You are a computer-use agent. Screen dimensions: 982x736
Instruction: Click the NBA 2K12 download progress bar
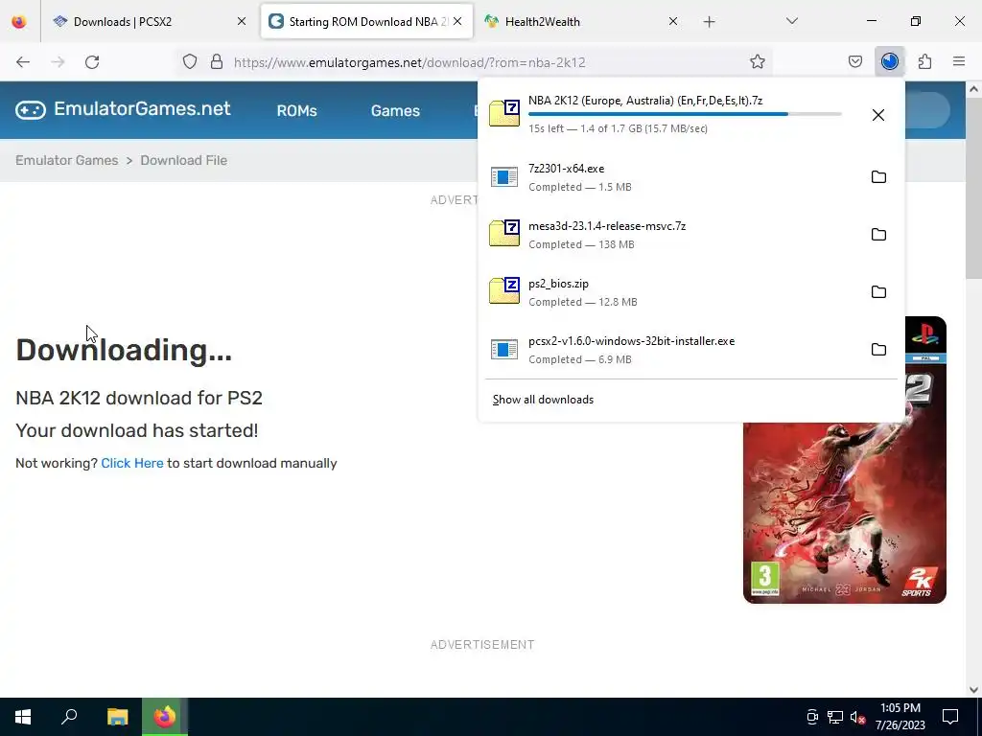[685, 114]
